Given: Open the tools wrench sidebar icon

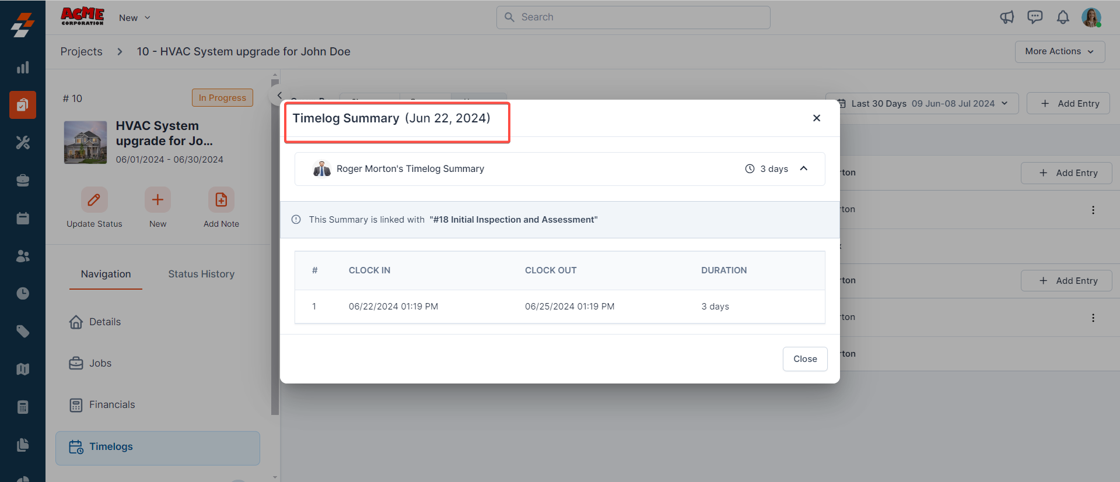Looking at the screenshot, I should (x=23, y=143).
